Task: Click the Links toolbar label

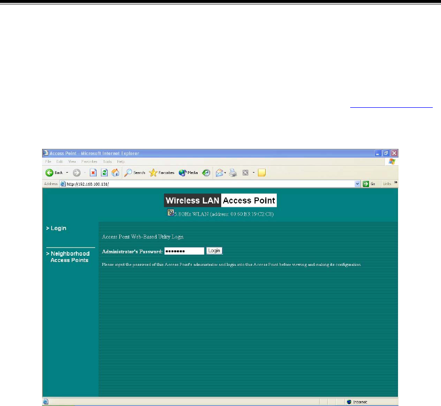Action: 387,184
